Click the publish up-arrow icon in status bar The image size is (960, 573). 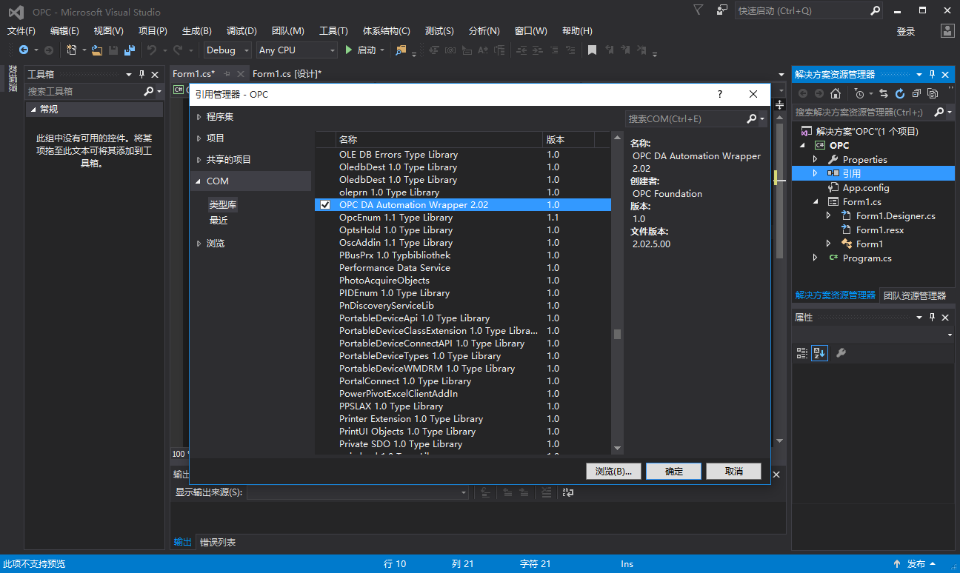pos(897,564)
